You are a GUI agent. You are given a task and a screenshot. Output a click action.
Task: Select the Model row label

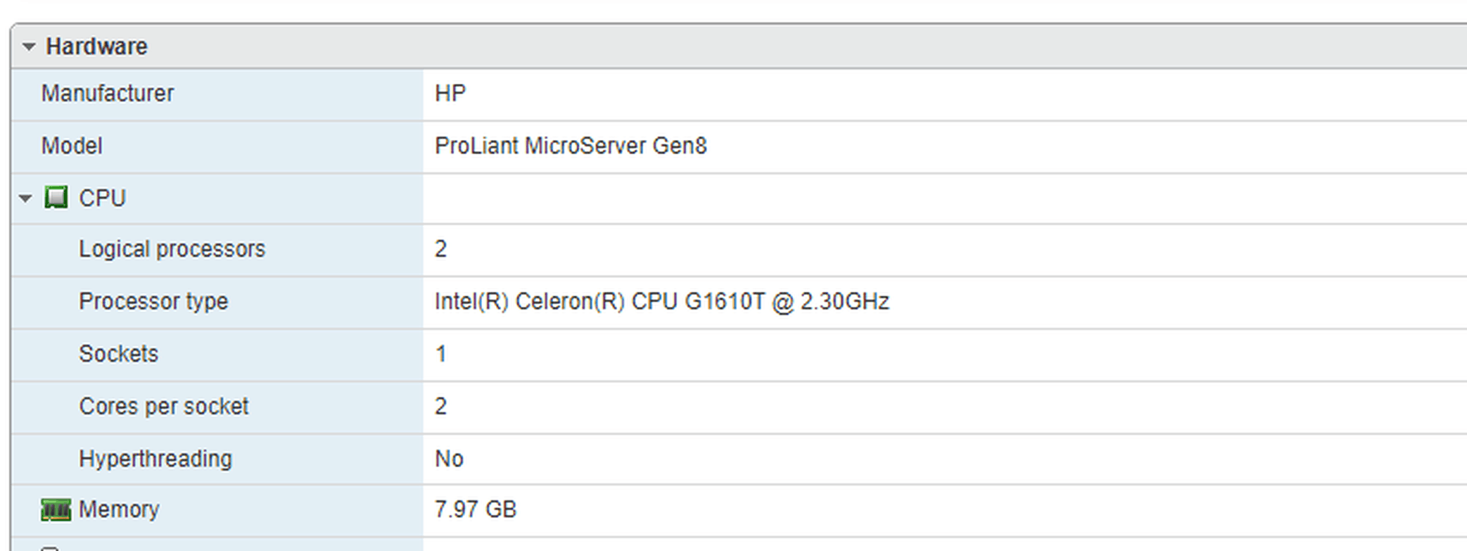pos(72,146)
